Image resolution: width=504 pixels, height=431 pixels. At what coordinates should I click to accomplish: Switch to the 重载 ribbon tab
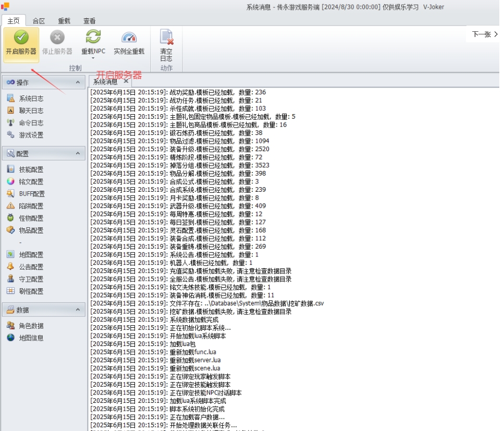(x=64, y=21)
